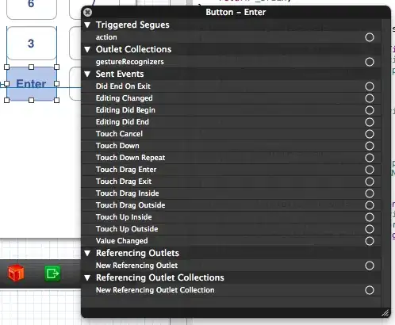Collapse the Triggered Segues section

tap(87, 25)
